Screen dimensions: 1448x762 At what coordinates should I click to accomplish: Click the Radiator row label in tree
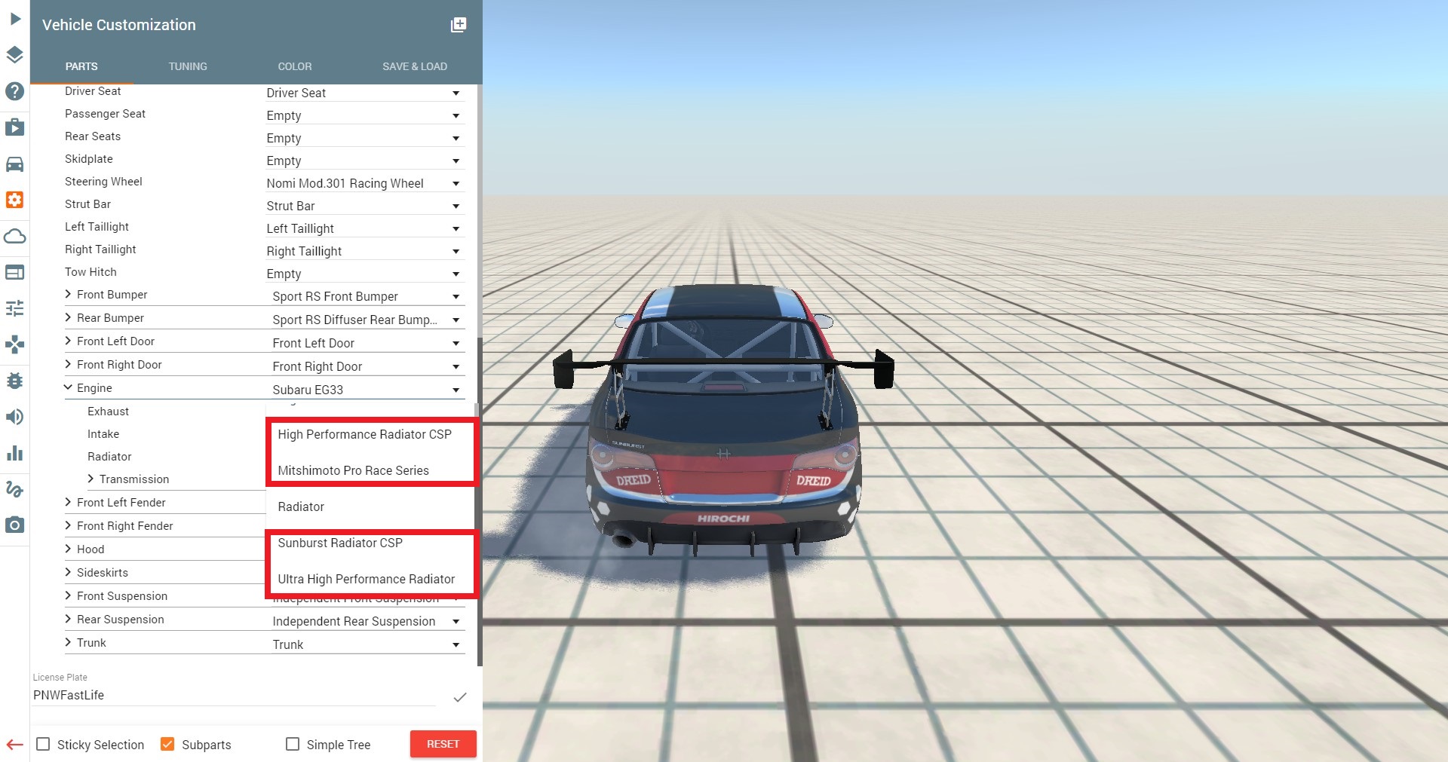point(109,457)
